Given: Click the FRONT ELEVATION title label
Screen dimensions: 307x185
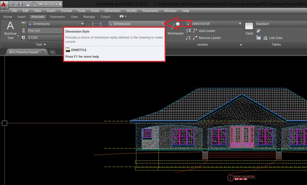Looking at the screenshot, I should pyautogui.click(x=244, y=177).
